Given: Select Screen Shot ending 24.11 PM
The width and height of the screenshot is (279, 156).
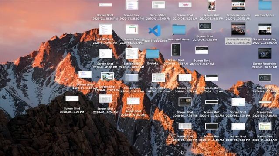Looking at the screenshot, I should pyautogui.click(x=107, y=76).
